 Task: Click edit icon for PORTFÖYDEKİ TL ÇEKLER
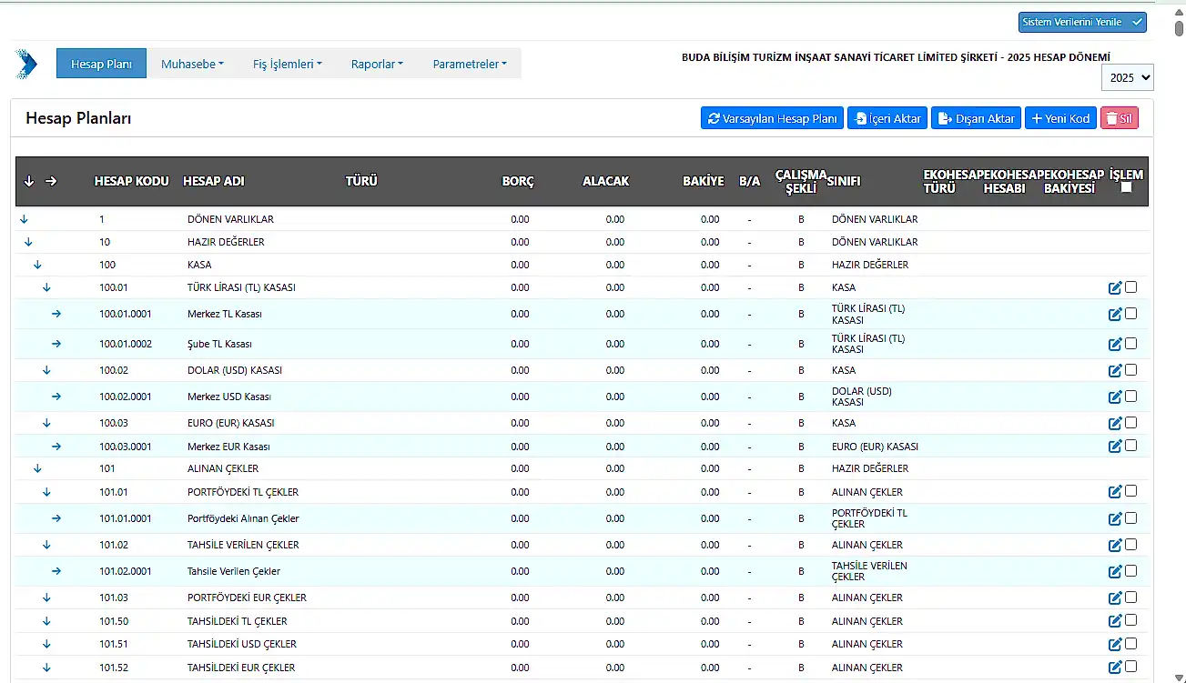coord(1114,492)
